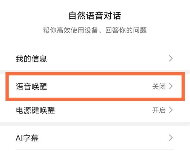The height and width of the screenshot is (151, 190).
Task: Click the 关闭 status of 语音唤醒
Action: point(159,86)
